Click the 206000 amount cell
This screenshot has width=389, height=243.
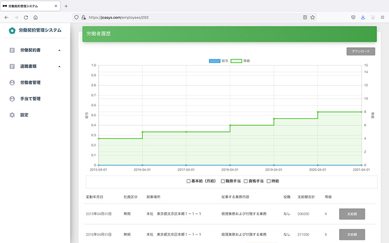[x=303, y=214]
